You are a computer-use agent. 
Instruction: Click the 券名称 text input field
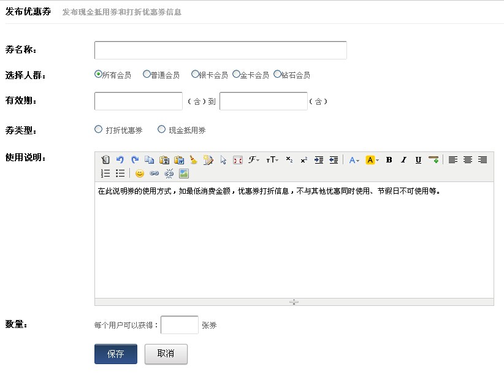[221, 50]
